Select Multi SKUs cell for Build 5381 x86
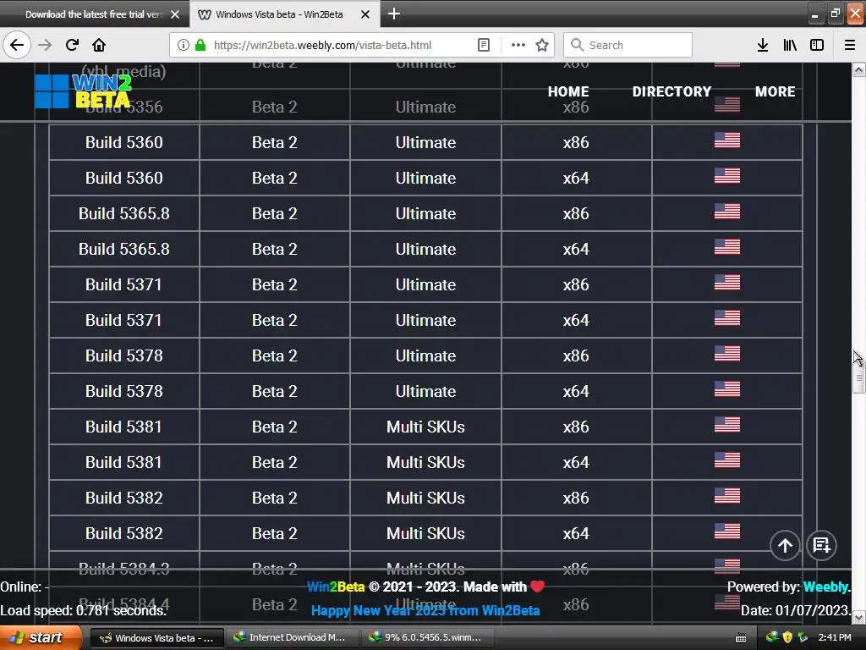866x650 pixels. click(x=426, y=427)
